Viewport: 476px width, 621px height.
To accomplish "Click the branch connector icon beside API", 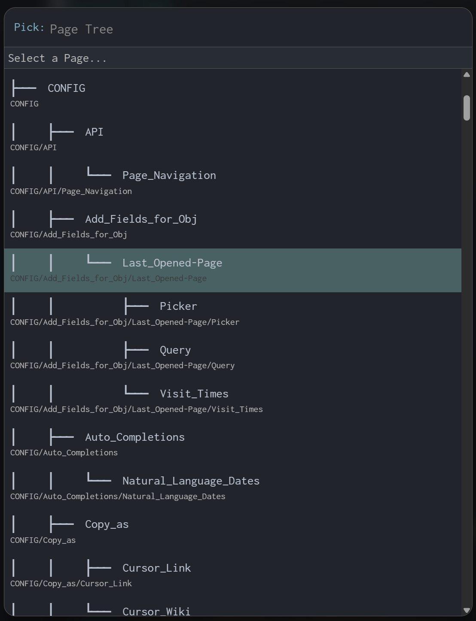I will (x=61, y=132).
